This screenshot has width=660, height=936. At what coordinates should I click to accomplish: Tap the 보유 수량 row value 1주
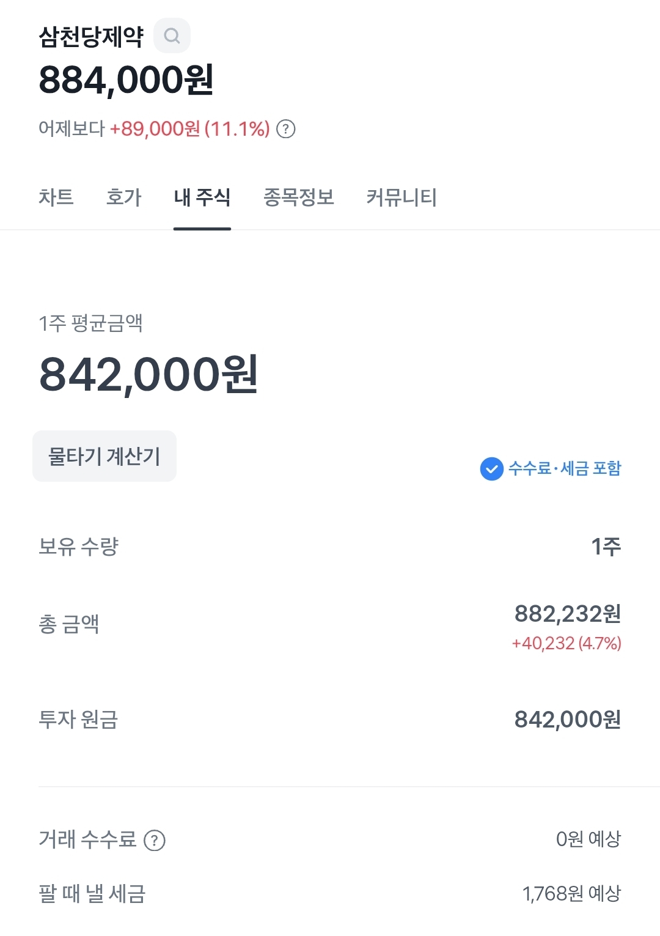tap(606, 547)
